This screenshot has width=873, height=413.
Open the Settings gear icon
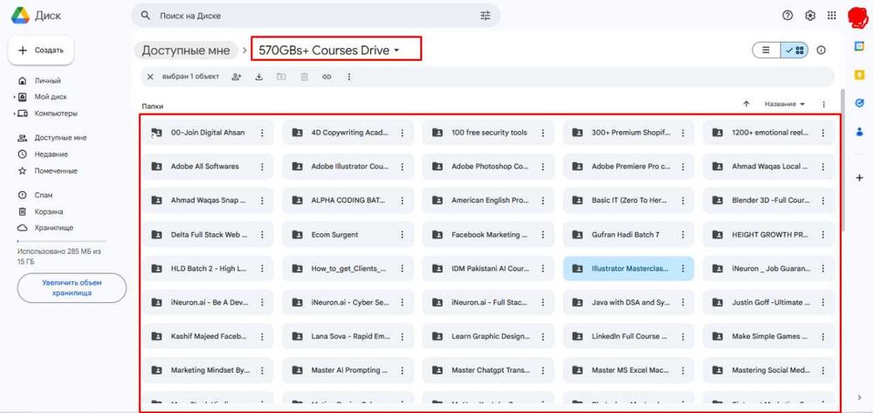coord(810,16)
